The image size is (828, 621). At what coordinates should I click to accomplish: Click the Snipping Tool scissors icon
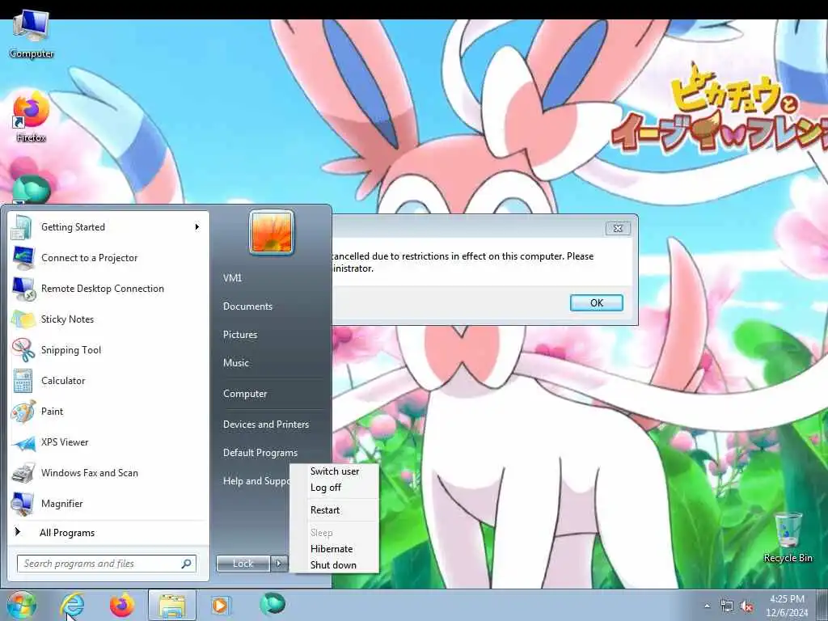pyautogui.click(x=23, y=350)
